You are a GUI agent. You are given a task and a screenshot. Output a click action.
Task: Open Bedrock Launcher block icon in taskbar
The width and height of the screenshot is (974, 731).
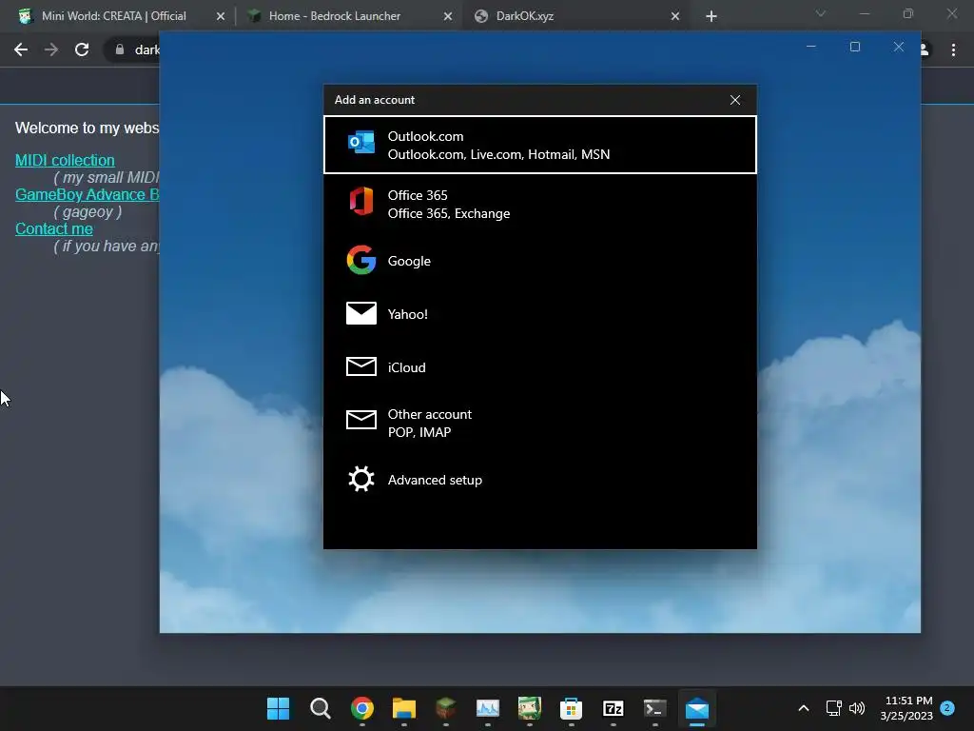point(445,708)
